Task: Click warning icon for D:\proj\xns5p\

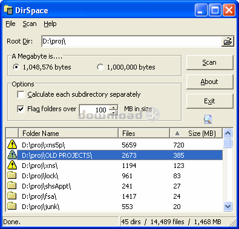Action: coord(12,144)
